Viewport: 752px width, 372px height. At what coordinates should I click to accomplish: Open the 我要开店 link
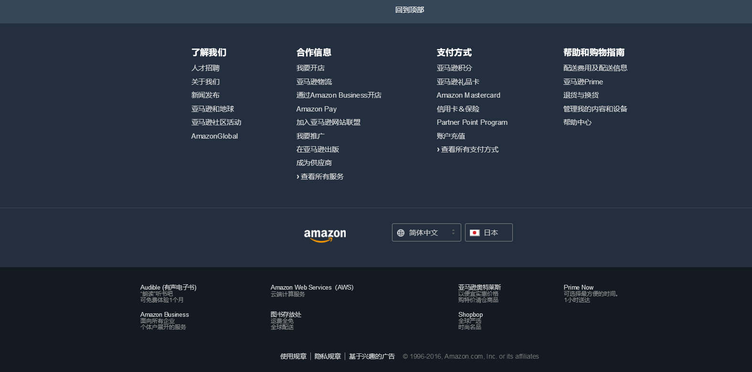[310, 68]
